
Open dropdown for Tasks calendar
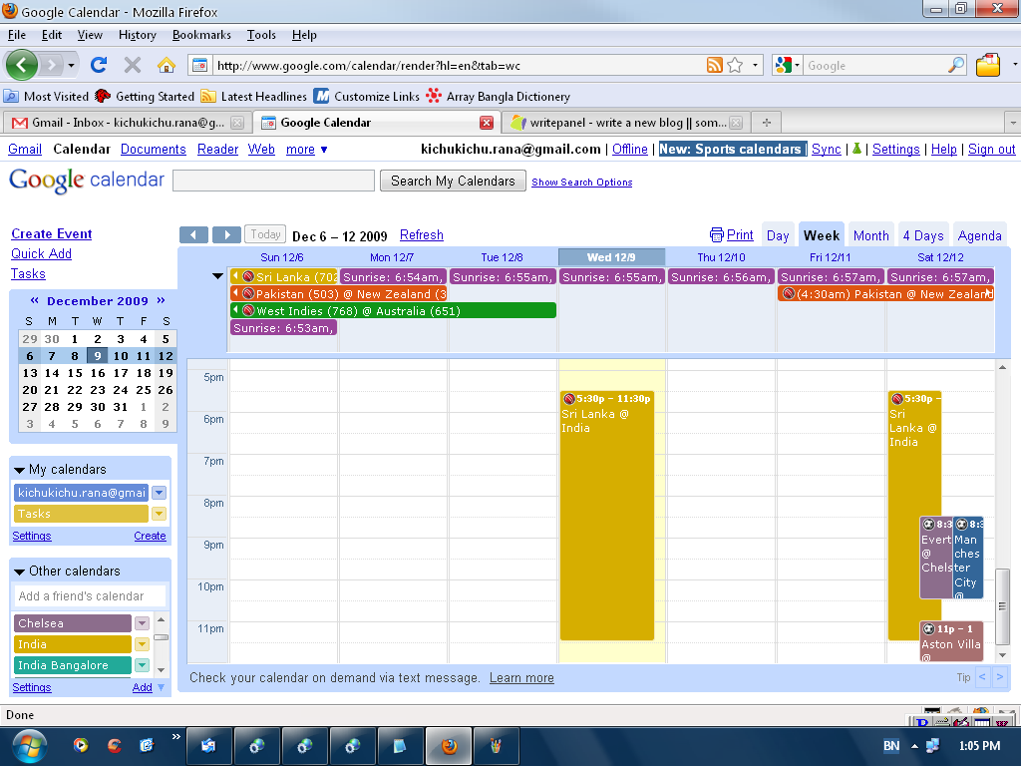coord(159,514)
